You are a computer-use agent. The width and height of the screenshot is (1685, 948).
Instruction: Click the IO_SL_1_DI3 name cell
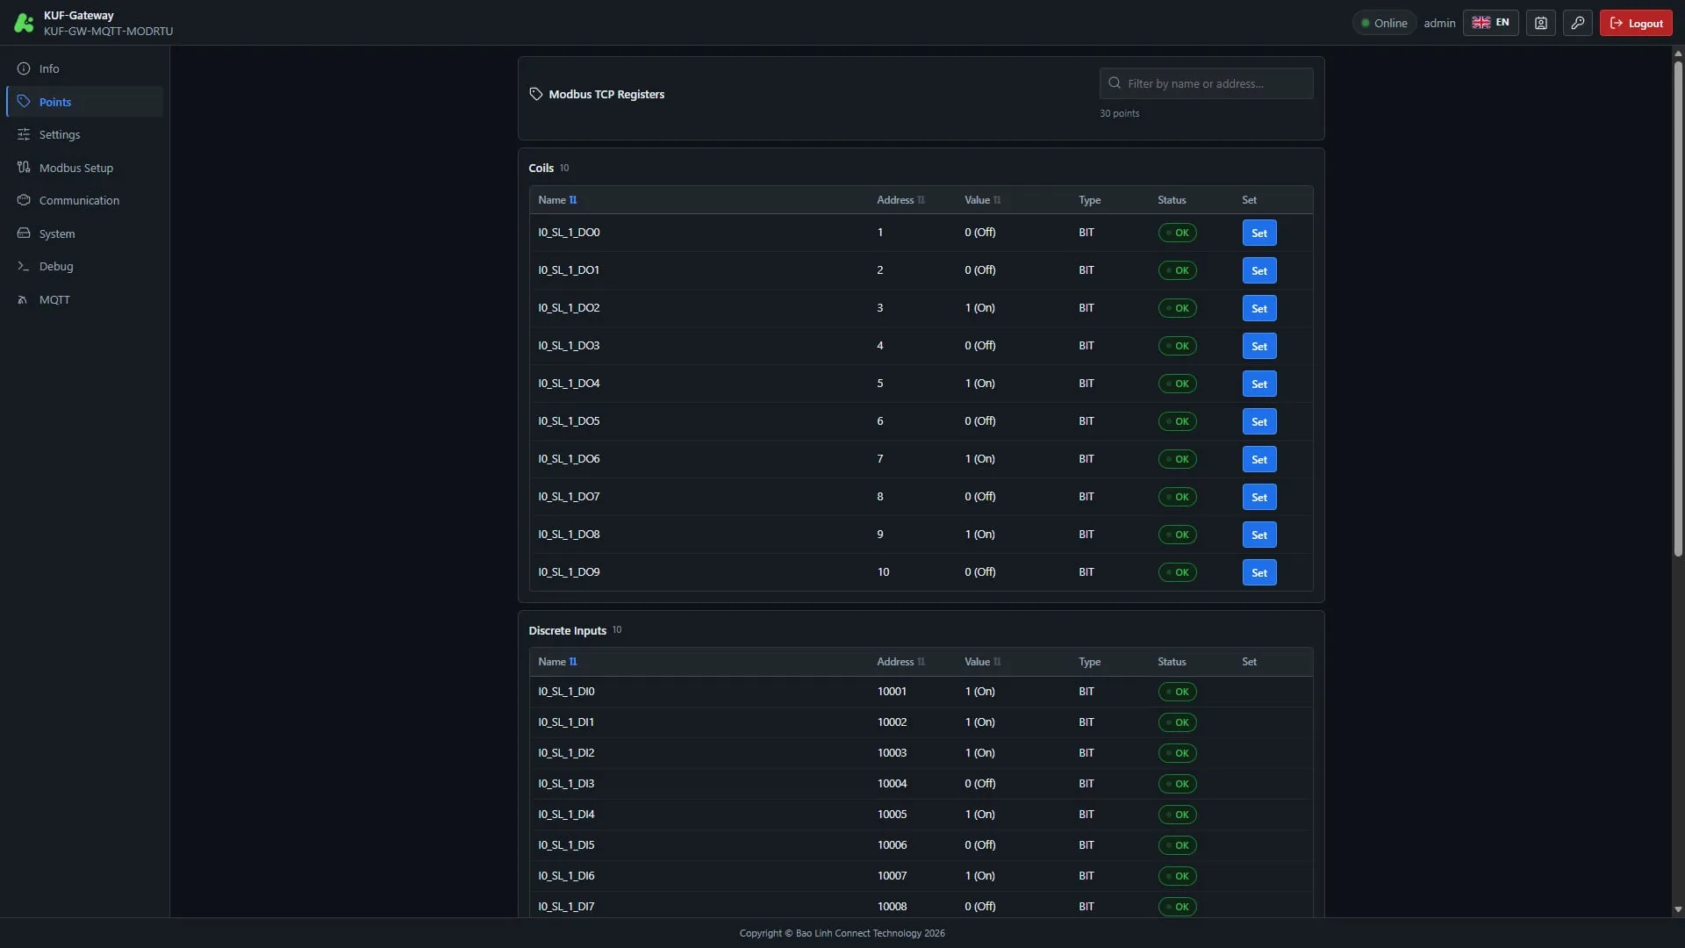pos(566,784)
